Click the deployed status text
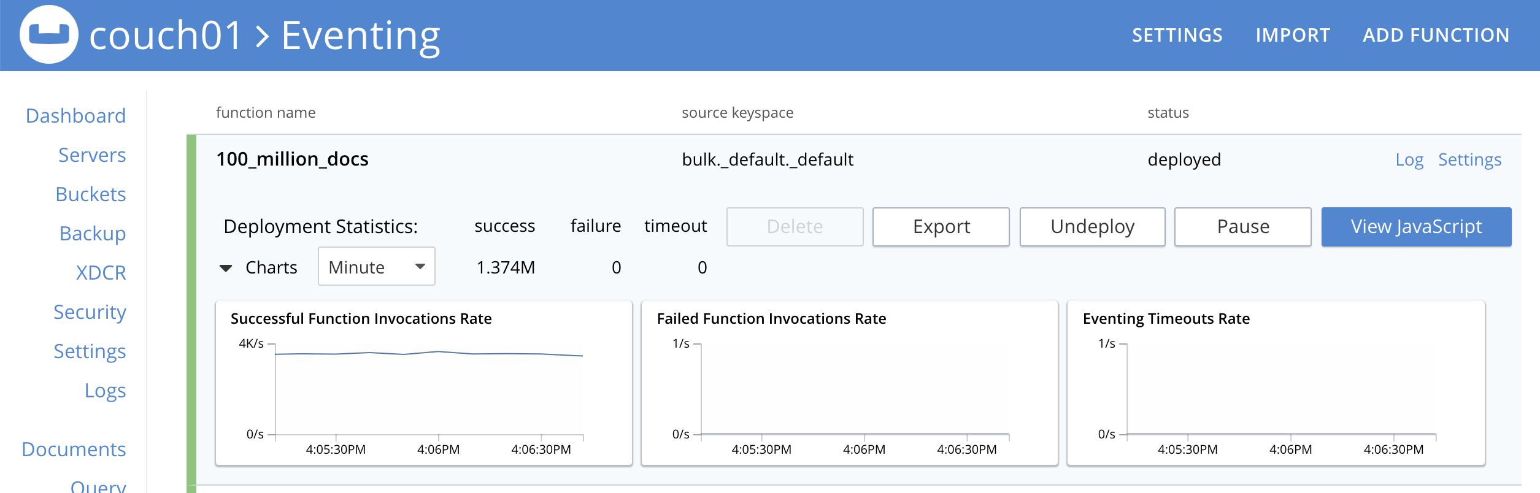 click(1184, 159)
